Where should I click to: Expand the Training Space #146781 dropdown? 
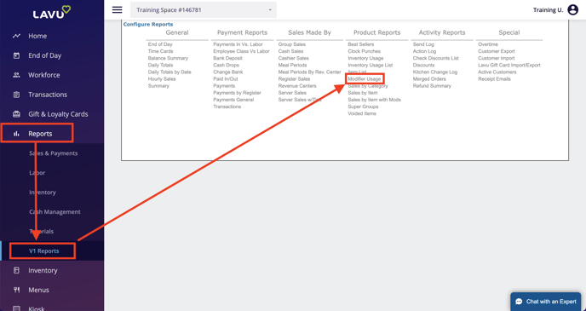204,9
